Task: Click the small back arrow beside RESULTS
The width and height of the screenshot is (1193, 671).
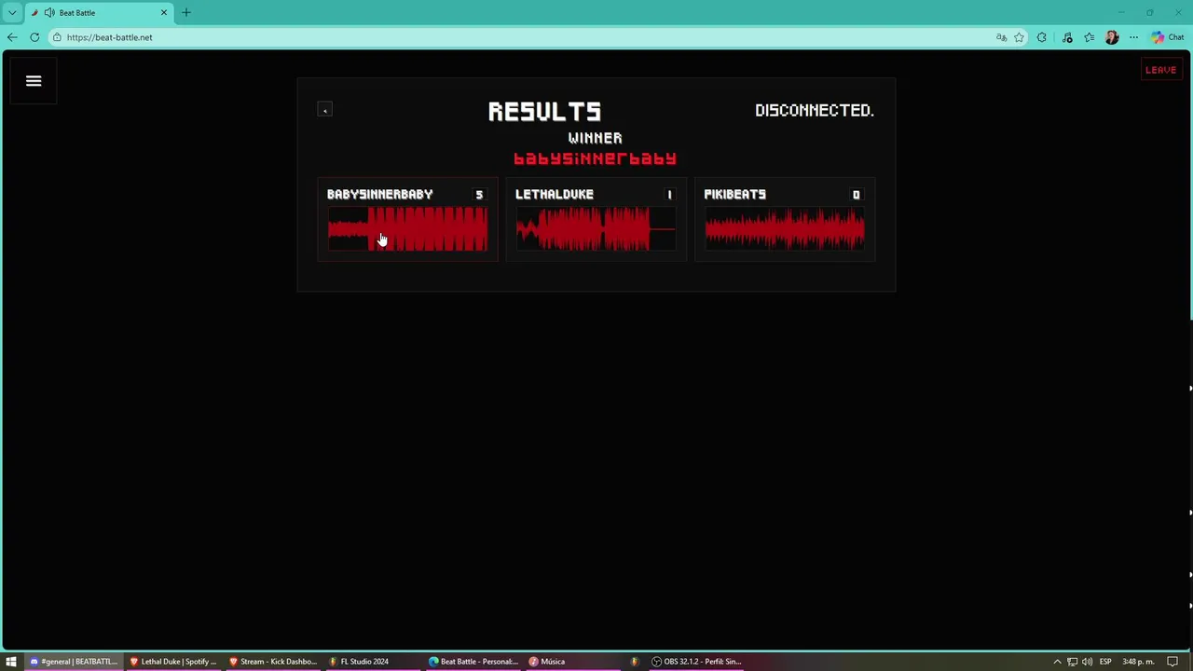Action: (x=324, y=110)
